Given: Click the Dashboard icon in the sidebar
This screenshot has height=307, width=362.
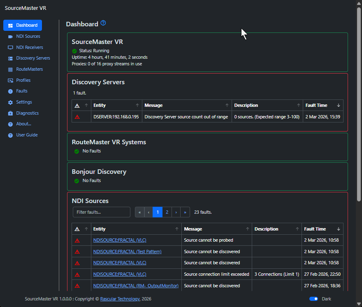Looking at the screenshot, I should pos(10,25).
